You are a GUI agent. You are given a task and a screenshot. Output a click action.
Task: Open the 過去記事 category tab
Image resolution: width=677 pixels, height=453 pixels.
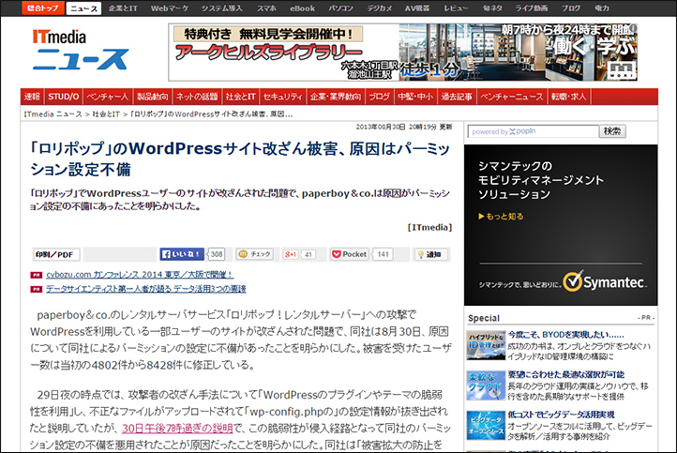click(457, 97)
